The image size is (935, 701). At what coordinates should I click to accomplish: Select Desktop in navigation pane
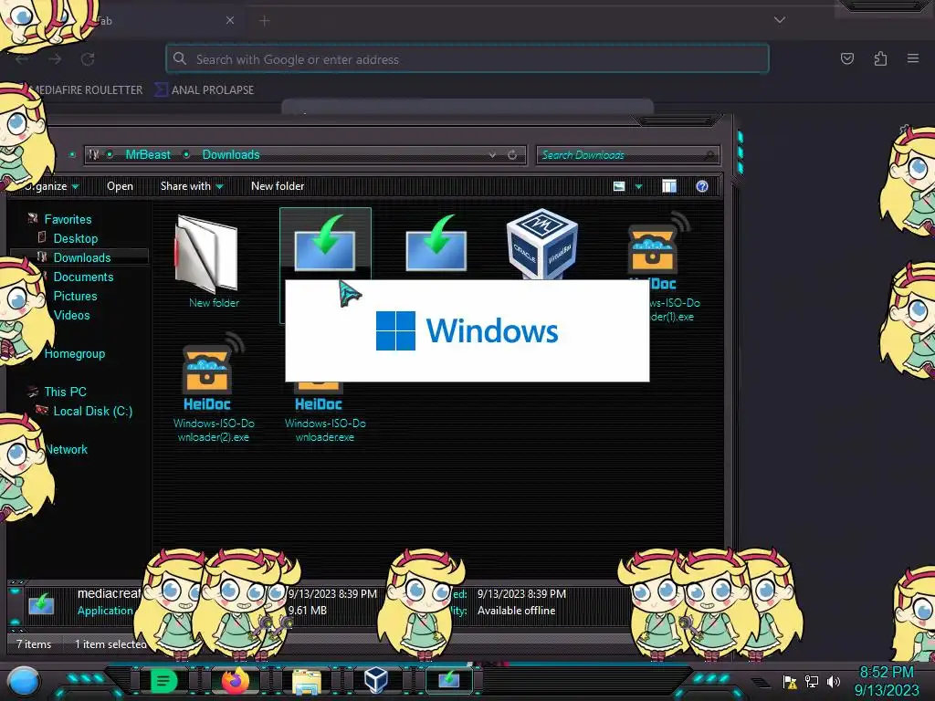(76, 238)
